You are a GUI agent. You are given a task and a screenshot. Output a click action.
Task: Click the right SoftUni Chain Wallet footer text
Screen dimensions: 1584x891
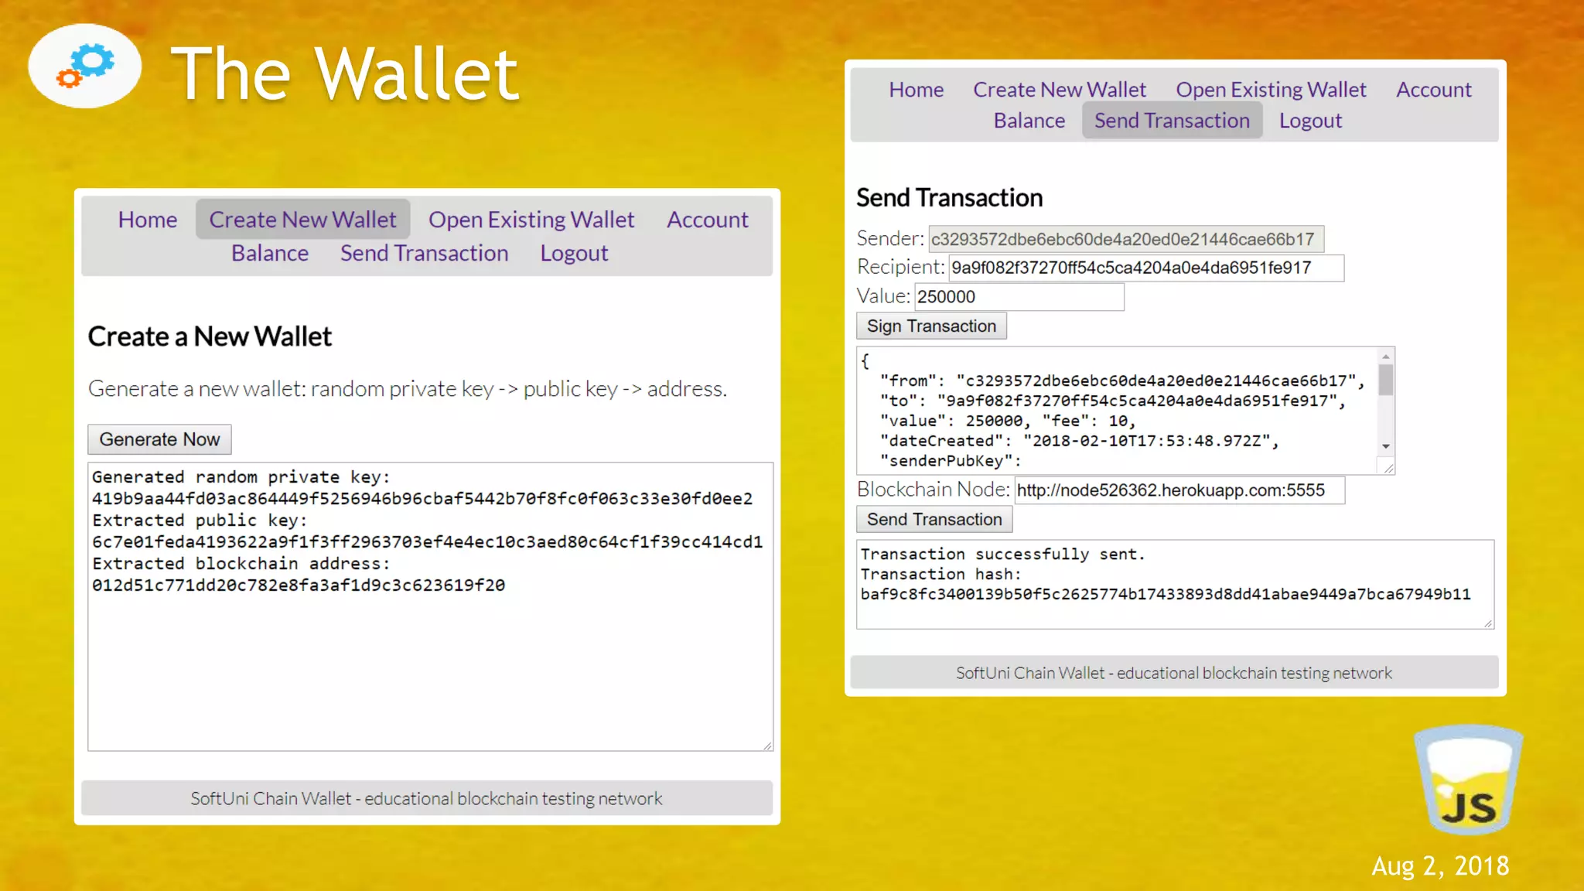tap(1174, 673)
